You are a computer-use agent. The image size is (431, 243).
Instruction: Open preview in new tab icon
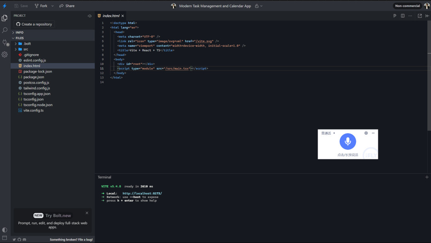click(x=420, y=16)
